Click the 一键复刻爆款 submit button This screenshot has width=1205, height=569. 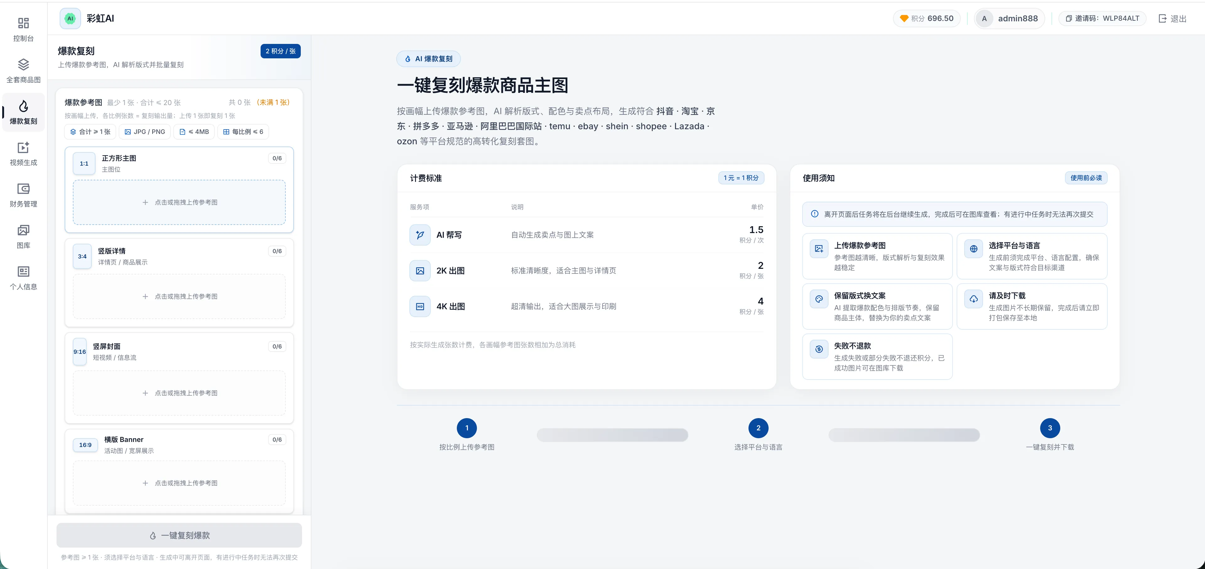coord(179,535)
